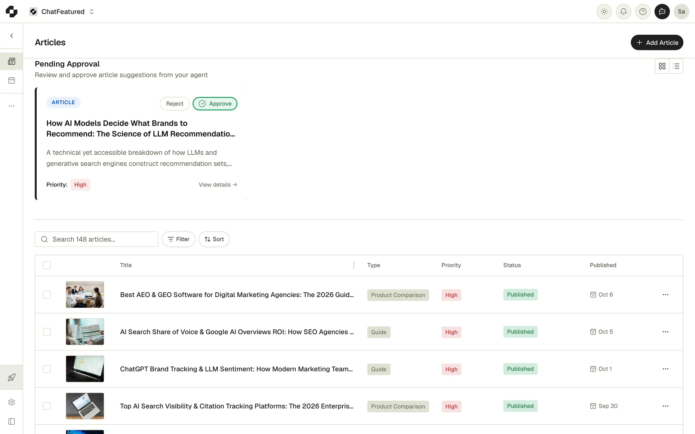Click the pending article's High priority badge
The height and width of the screenshot is (434, 695).
(x=80, y=185)
